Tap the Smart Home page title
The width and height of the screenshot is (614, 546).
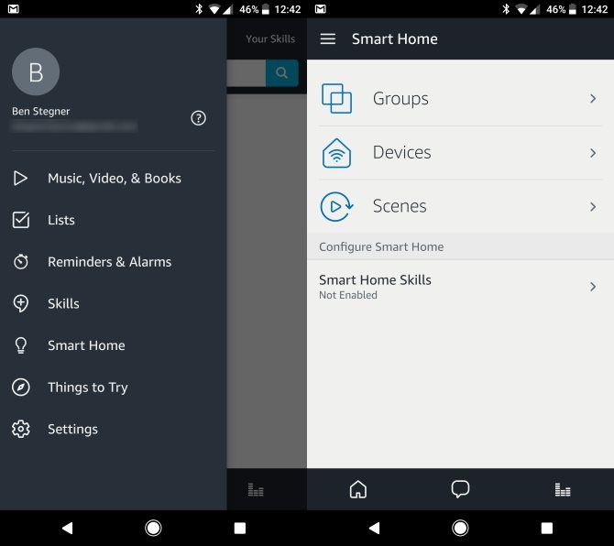395,38
